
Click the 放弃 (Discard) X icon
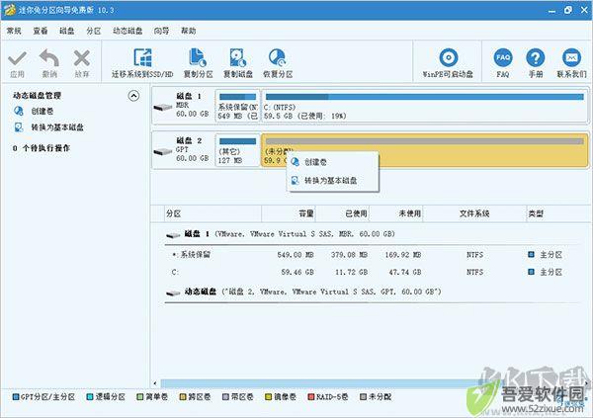pos(82,58)
